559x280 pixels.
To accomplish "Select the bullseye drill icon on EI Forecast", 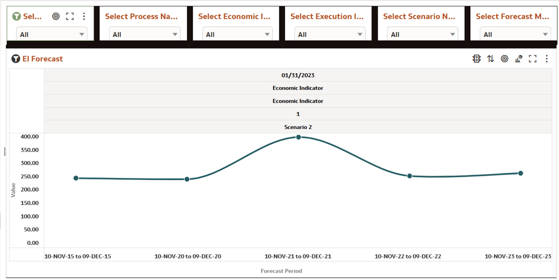I will (504, 59).
